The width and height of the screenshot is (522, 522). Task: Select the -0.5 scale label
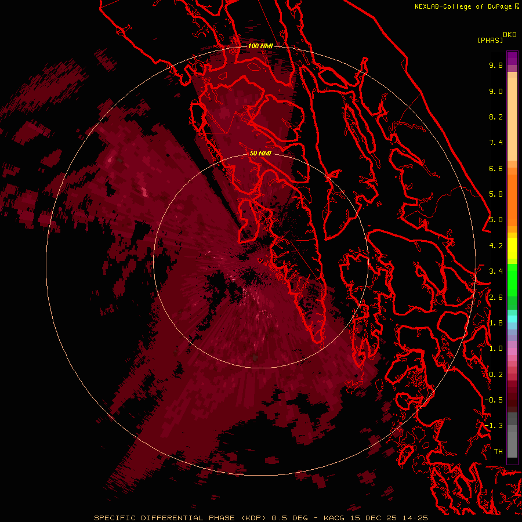click(494, 400)
